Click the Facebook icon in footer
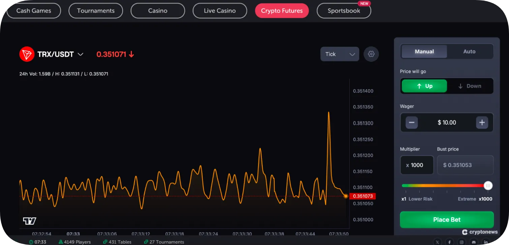The height and width of the screenshot is (245, 509). pyautogui.click(x=449, y=242)
